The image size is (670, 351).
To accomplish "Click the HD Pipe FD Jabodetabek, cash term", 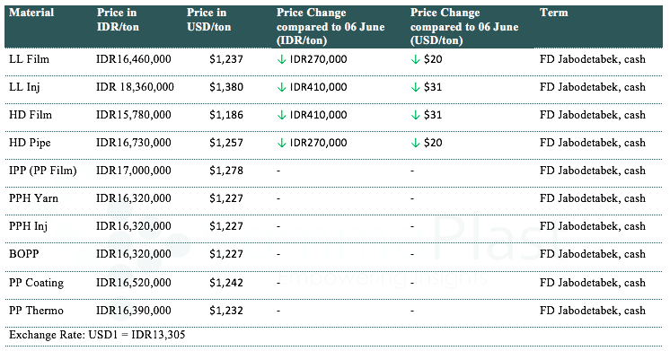I will [592, 143].
